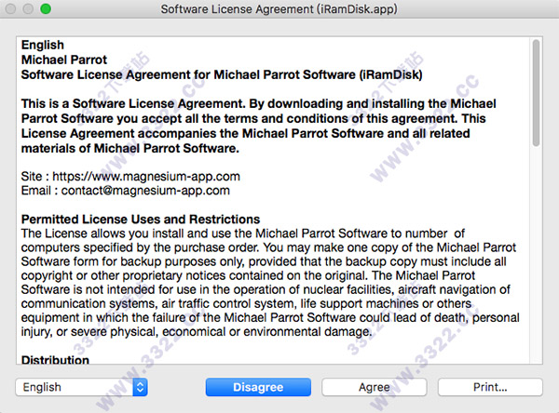Minimize the window with the yellow button

pos(28,9)
